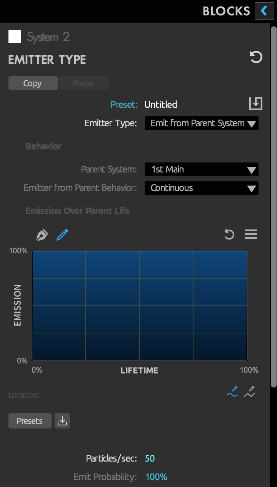
Task: Click the Preset label link
Action: pos(123,105)
